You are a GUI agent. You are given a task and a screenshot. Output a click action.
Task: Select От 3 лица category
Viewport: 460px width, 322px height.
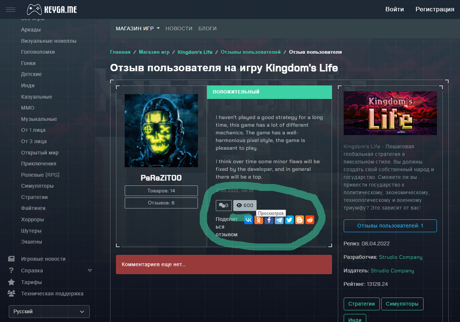coord(34,141)
